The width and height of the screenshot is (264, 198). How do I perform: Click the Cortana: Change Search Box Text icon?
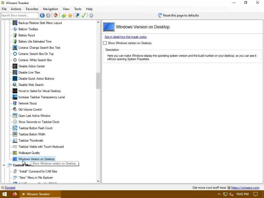coord(15,48)
